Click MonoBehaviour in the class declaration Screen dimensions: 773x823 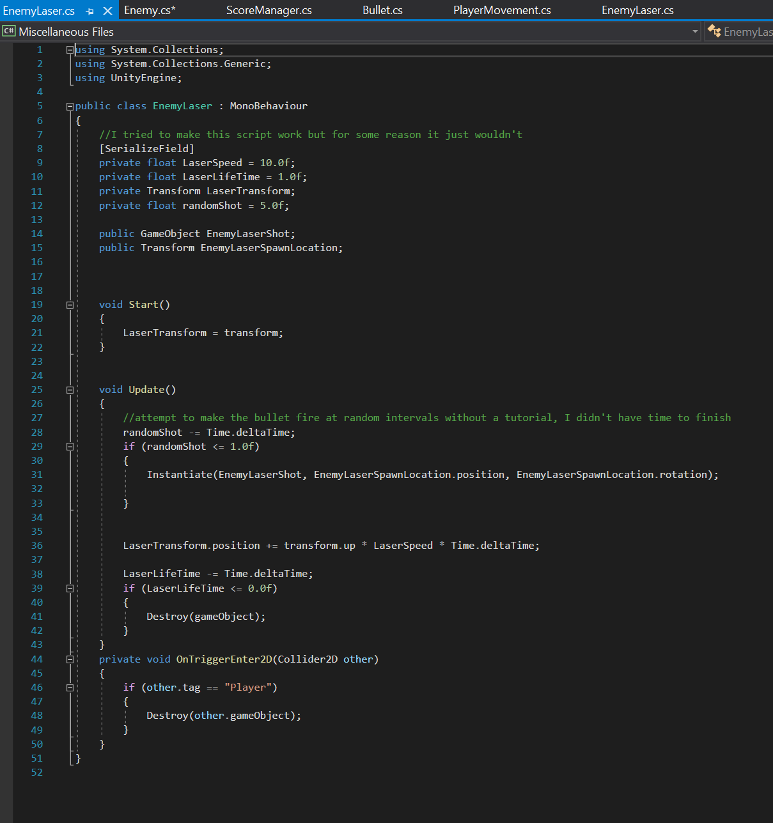coord(269,106)
